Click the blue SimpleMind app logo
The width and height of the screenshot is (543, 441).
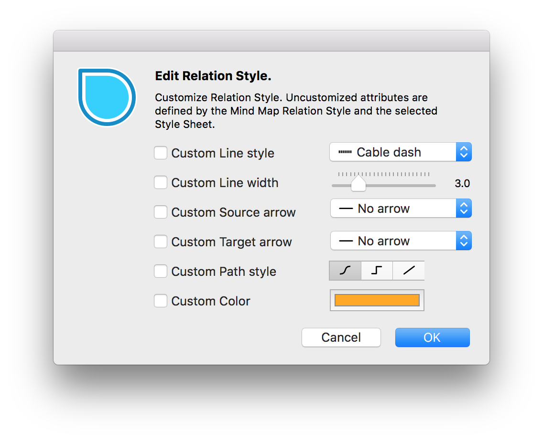(x=107, y=97)
